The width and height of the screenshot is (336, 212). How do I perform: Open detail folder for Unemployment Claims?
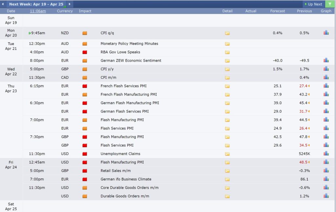(x=227, y=154)
